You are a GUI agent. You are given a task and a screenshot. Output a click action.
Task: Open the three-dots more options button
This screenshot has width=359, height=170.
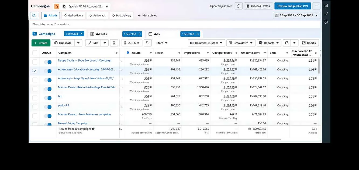coord(316,6)
